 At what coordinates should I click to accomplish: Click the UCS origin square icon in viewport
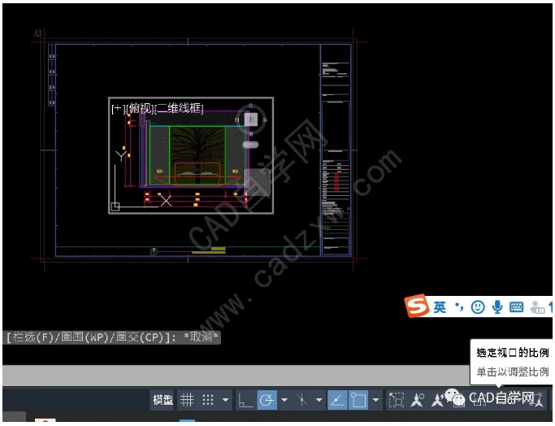tap(115, 206)
